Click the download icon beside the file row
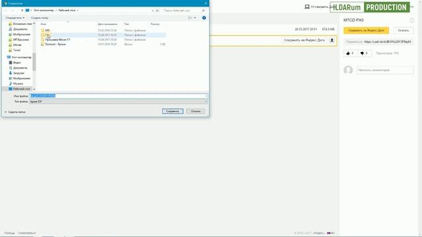 click(x=332, y=40)
